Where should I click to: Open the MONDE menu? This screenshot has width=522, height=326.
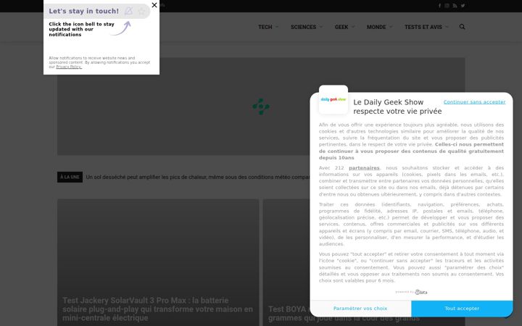[376, 27]
